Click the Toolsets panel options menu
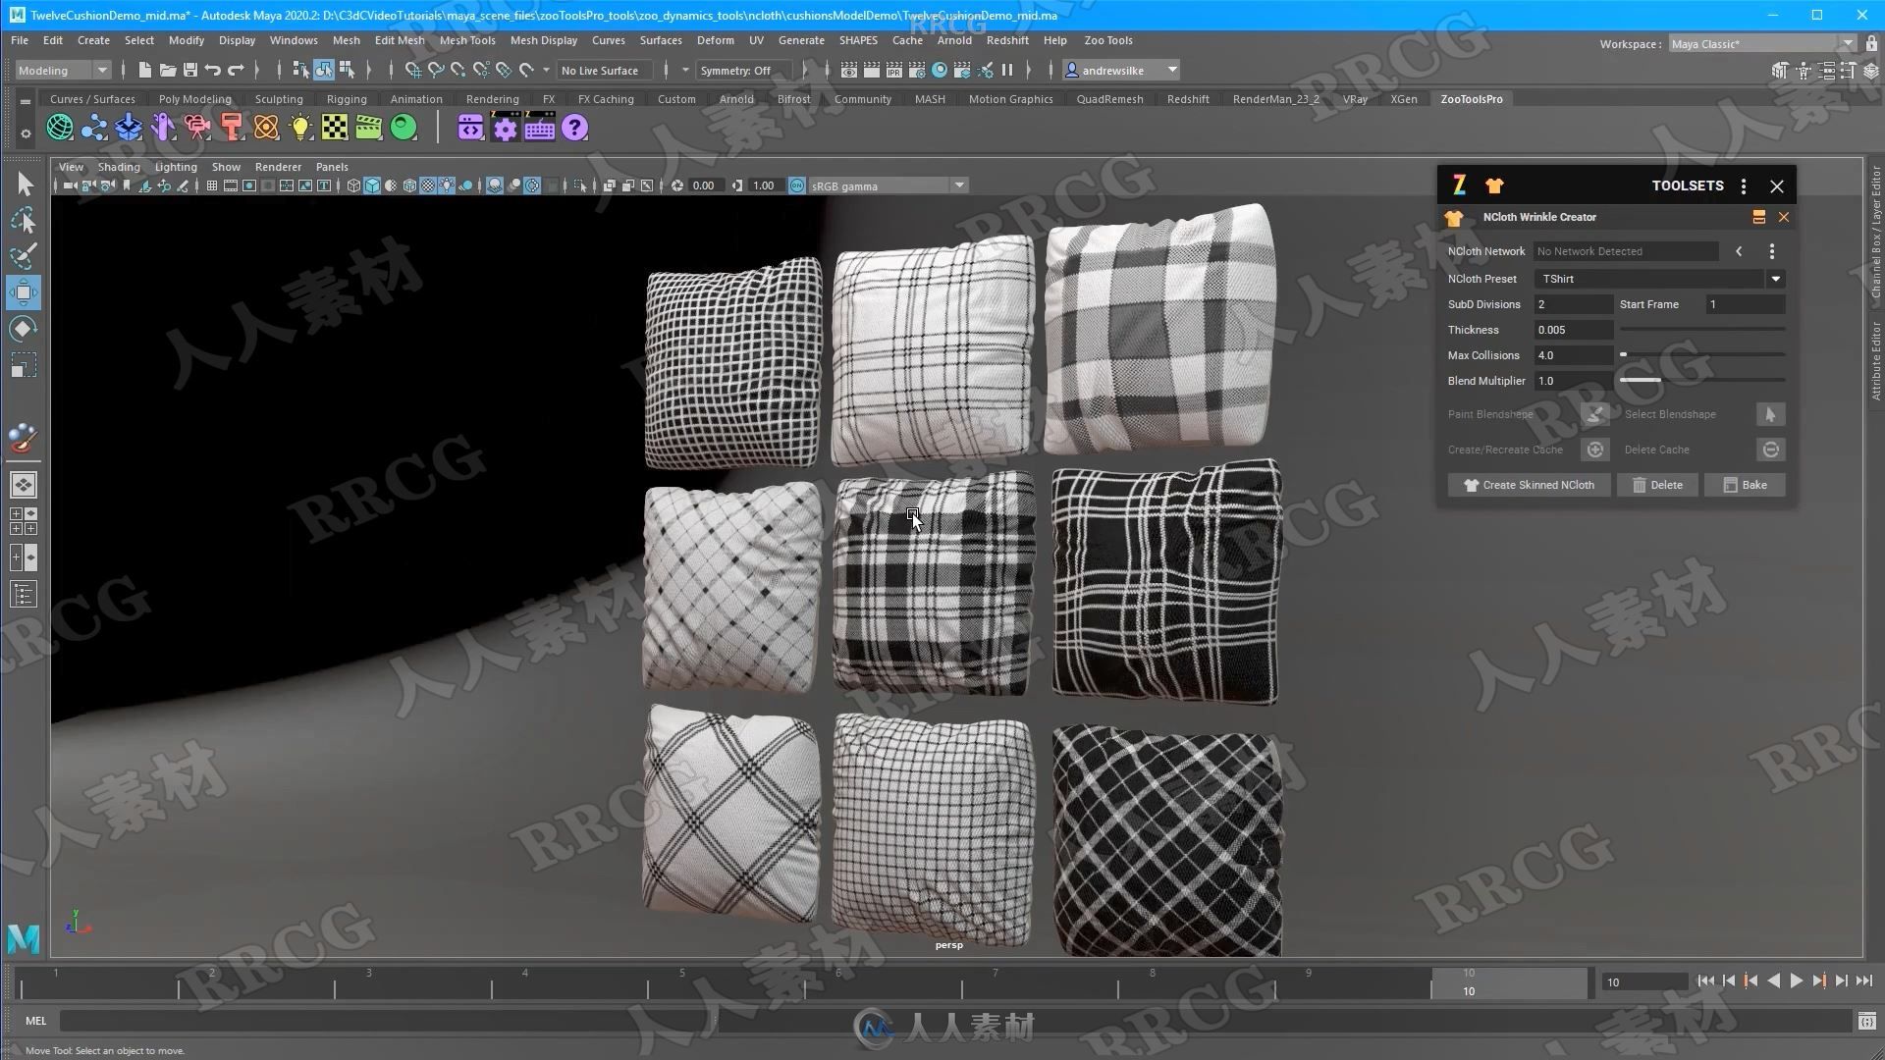1885x1060 pixels. (x=1746, y=185)
